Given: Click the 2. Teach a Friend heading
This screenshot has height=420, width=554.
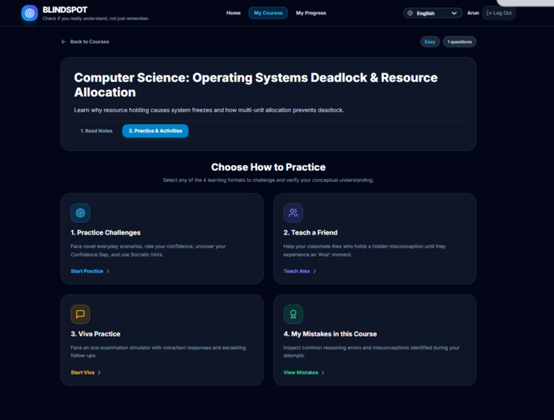Looking at the screenshot, I should pos(311,232).
